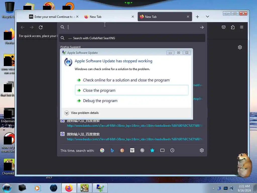Screen dimensions: 257x193
Task: Open new tab page personalize gear icon
Action: pos(240,47)
